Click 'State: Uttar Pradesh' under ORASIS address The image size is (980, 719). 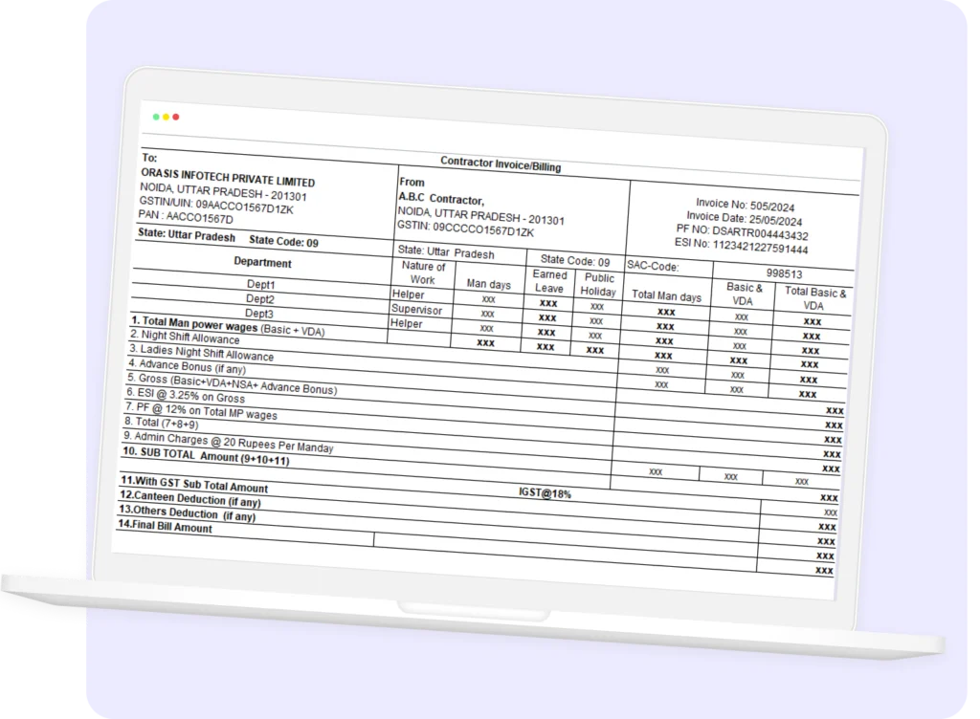point(187,235)
